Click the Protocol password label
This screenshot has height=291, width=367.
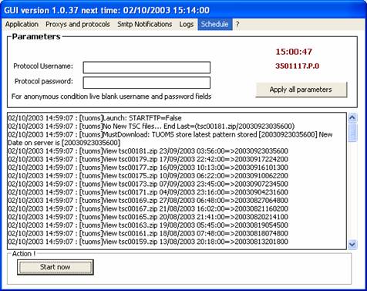point(44,81)
